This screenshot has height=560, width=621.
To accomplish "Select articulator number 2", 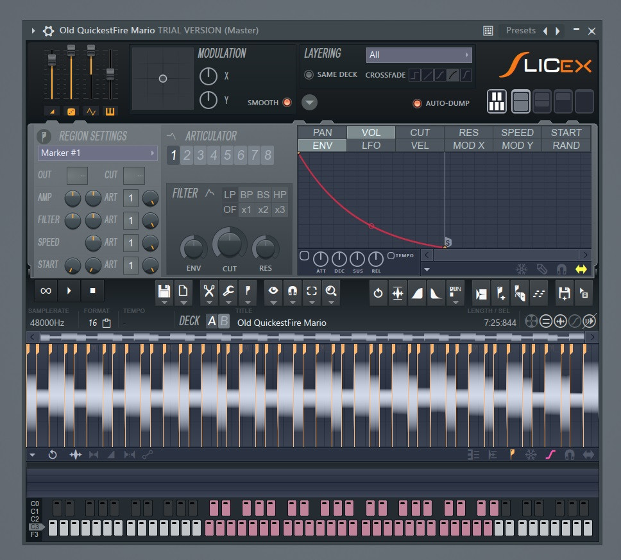I will click(x=186, y=155).
